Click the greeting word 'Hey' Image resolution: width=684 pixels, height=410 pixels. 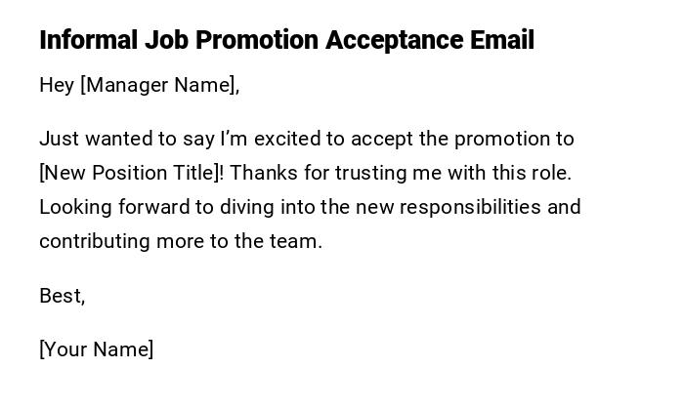pyautogui.click(x=57, y=86)
